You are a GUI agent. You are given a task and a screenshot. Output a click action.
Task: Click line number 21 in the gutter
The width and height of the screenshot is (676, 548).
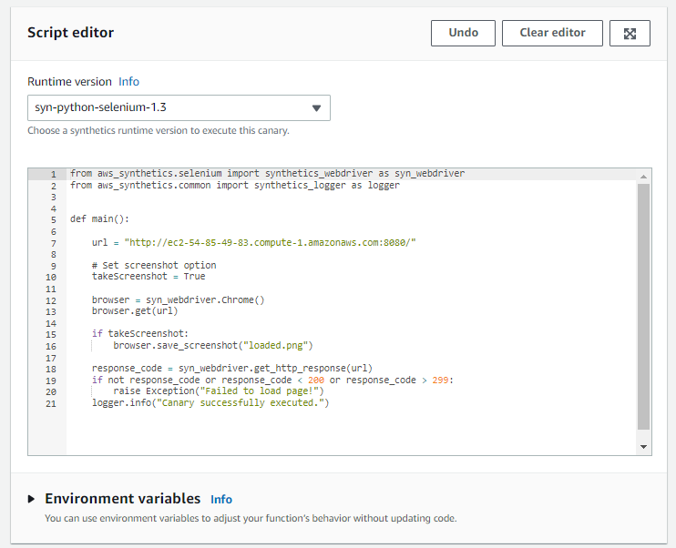click(51, 402)
